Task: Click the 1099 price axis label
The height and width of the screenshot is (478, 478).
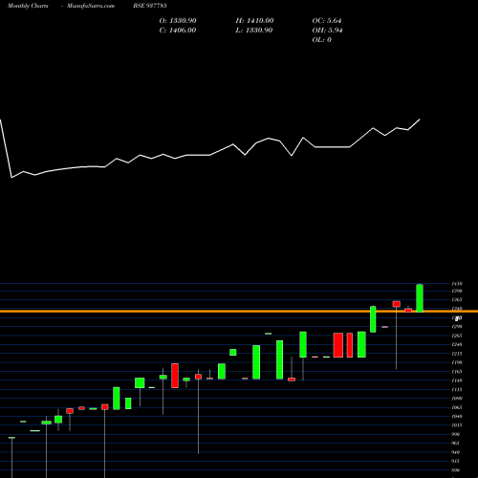Action: [x=457, y=399]
